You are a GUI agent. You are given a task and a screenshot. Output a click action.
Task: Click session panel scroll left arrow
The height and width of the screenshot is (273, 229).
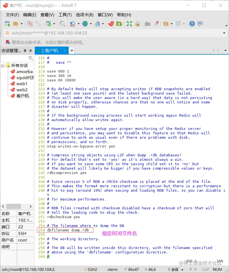coord(3,206)
